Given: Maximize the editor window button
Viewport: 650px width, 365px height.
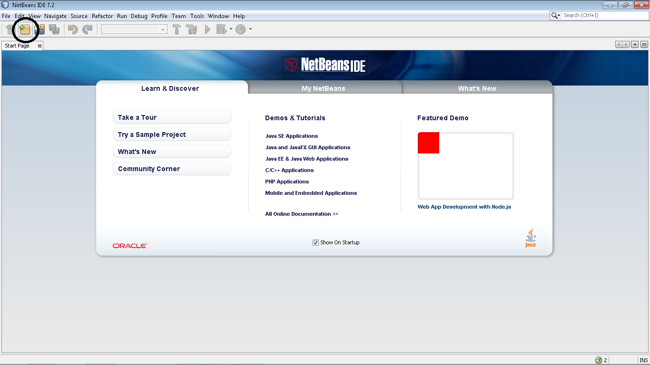Looking at the screenshot, I should pyautogui.click(x=644, y=45).
